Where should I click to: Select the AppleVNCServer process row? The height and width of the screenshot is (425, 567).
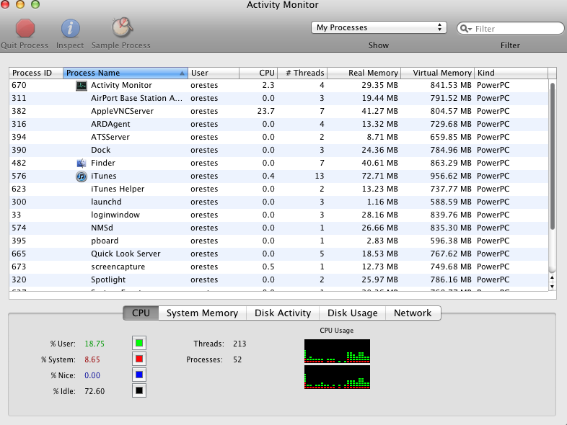(278, 111)
